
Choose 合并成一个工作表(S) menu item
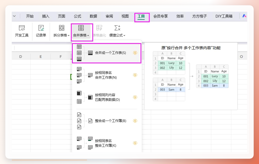(x=107, y=53)
